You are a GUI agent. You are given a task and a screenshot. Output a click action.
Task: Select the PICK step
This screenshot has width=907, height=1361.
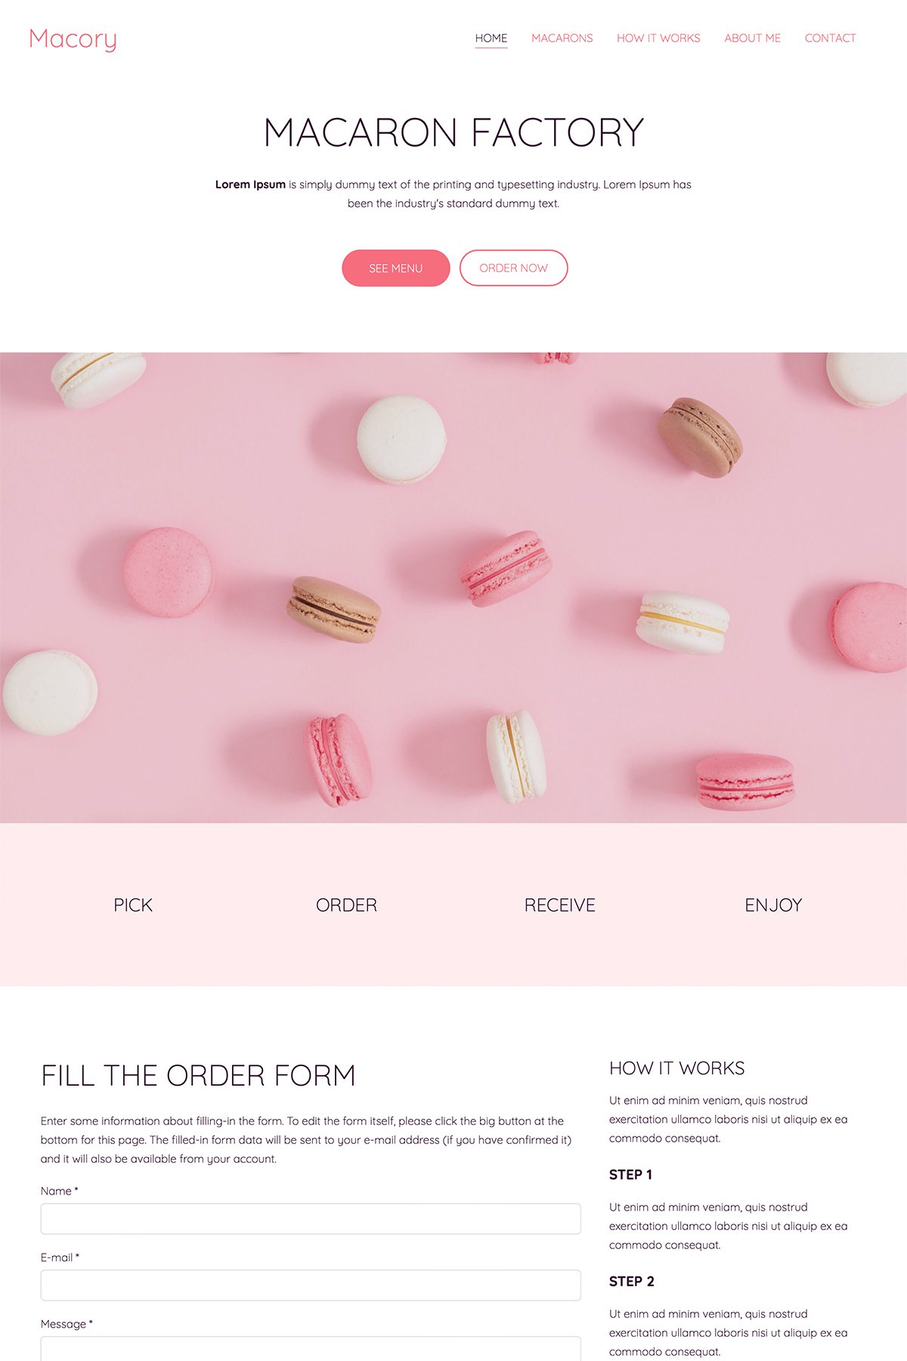click(133, 905)
